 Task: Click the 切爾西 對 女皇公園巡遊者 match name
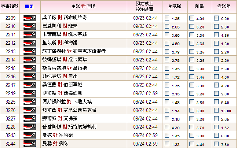69,110
